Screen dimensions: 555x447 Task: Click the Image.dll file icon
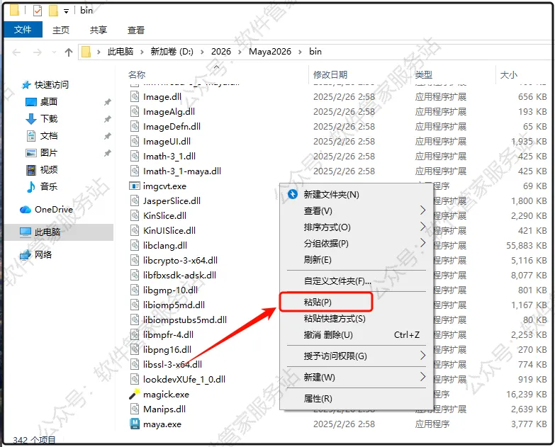[135, 96]
